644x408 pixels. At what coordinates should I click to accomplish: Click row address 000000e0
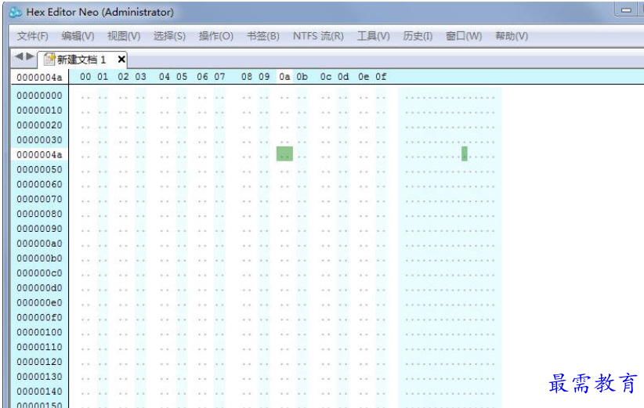pyautogui.click(x=39, y=302)
